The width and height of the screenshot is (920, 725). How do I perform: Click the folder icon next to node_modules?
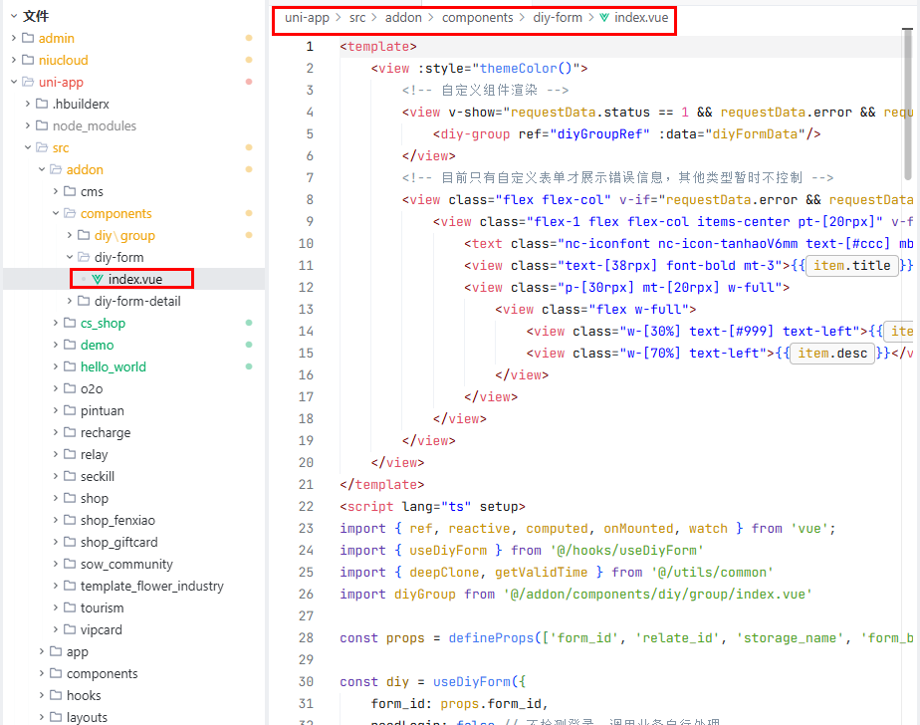42,125
